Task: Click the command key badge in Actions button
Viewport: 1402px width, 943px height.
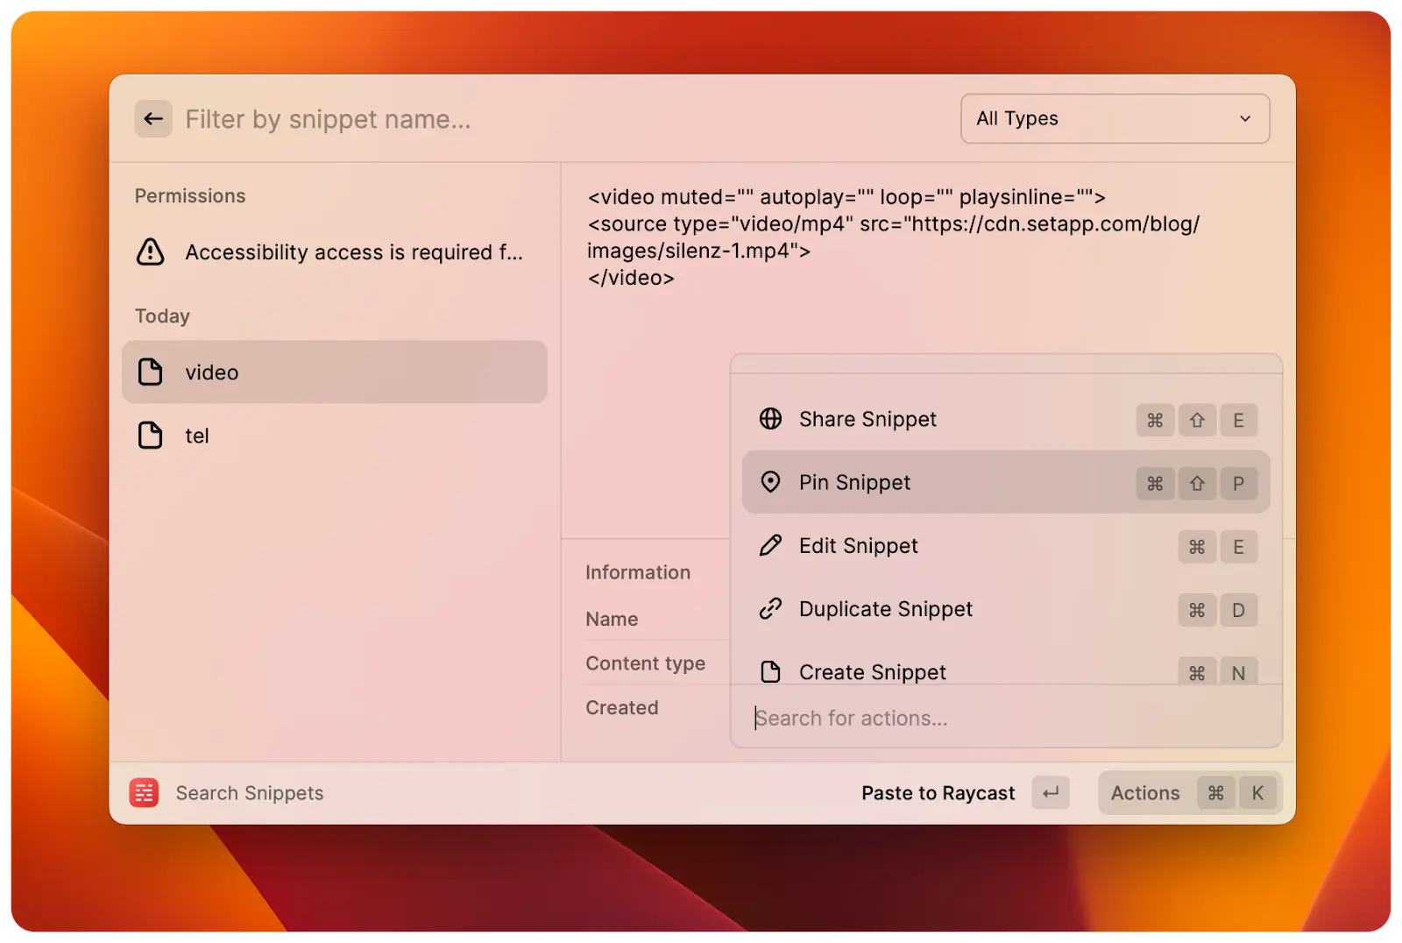Action: 1215,793
